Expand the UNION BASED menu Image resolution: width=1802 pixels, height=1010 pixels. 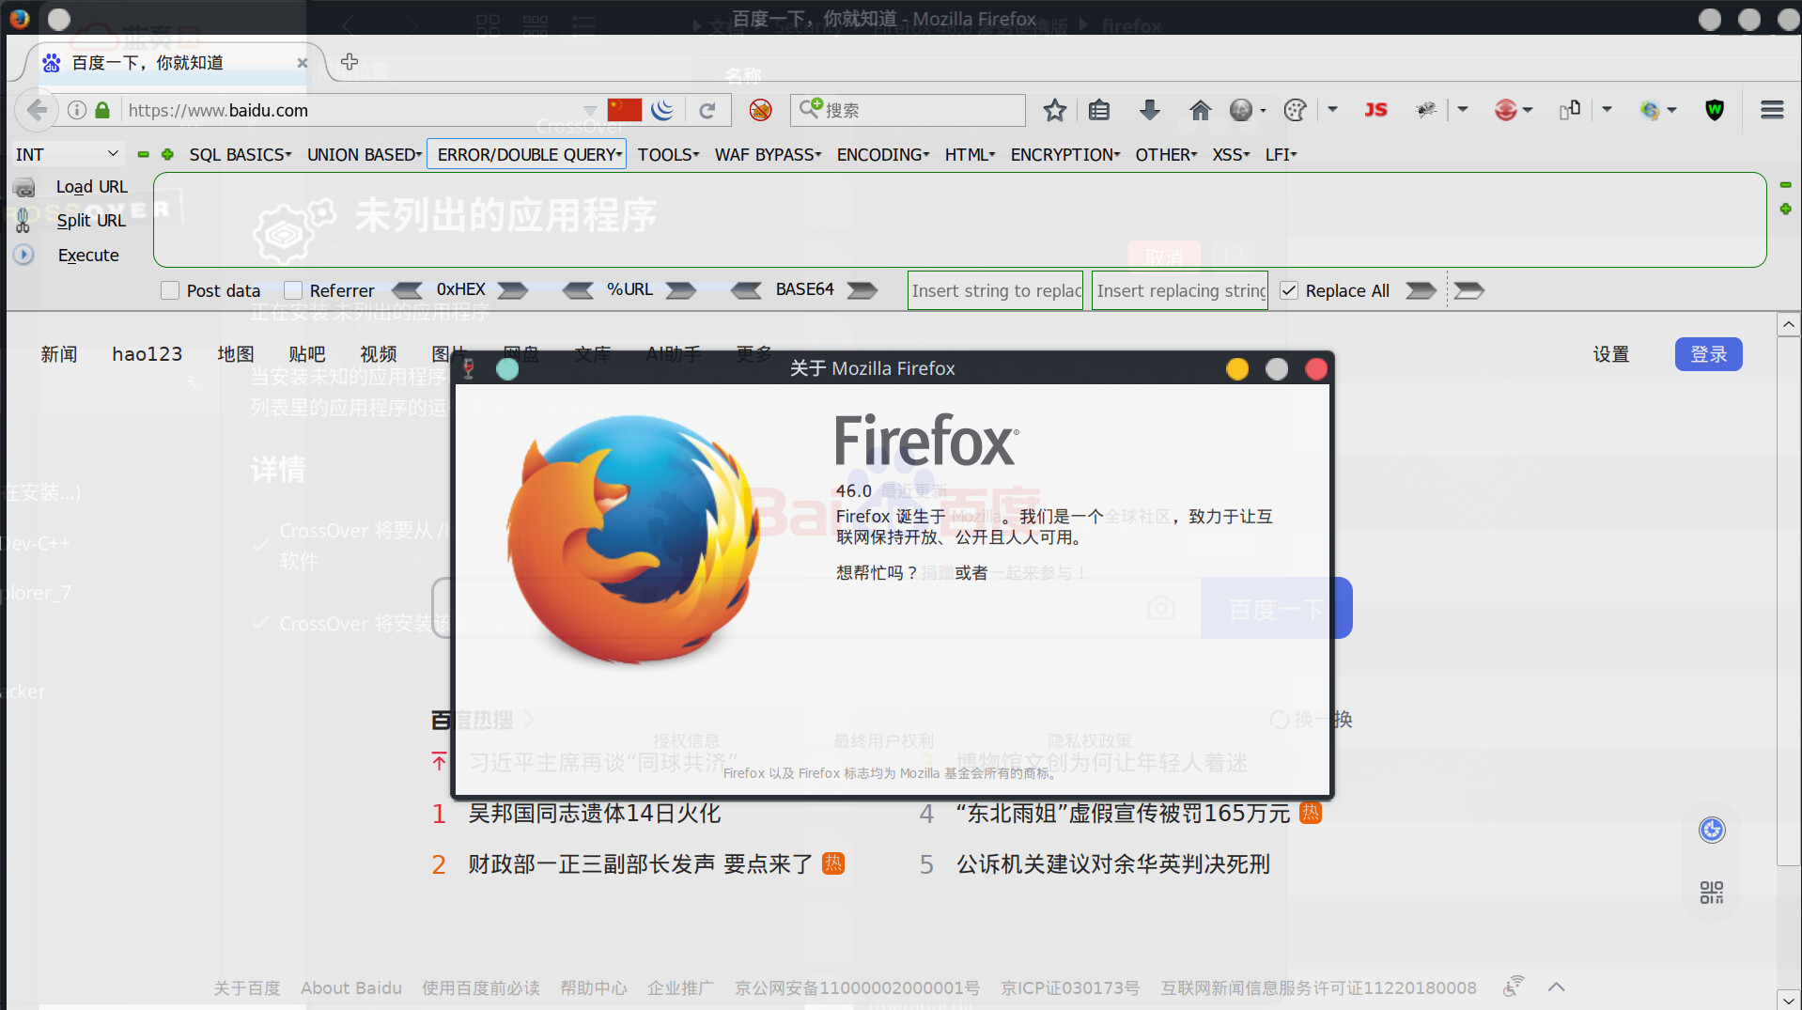tap(365, 154)
